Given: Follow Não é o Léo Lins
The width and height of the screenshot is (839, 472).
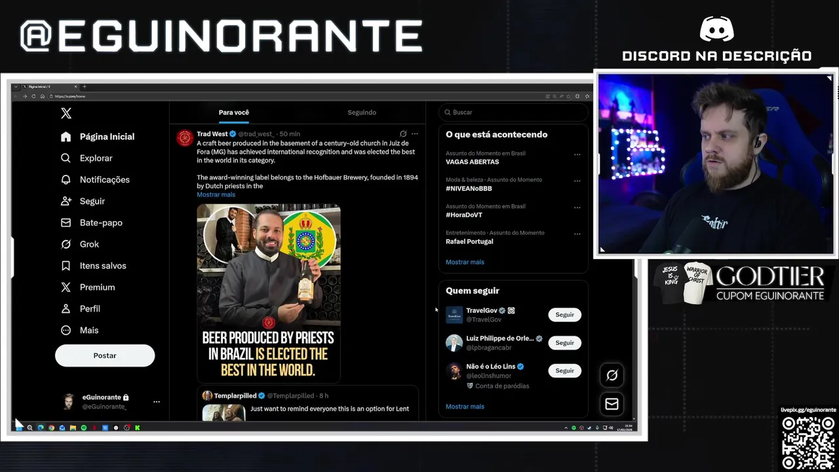Looking at the screenshot, I should [564, 371].
